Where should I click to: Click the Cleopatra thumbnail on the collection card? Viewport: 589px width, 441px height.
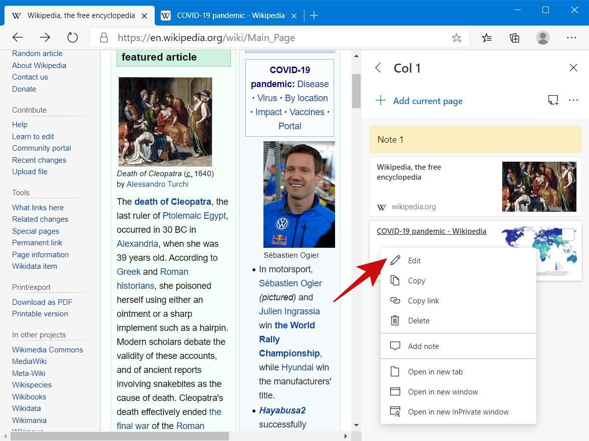point(539,187)
